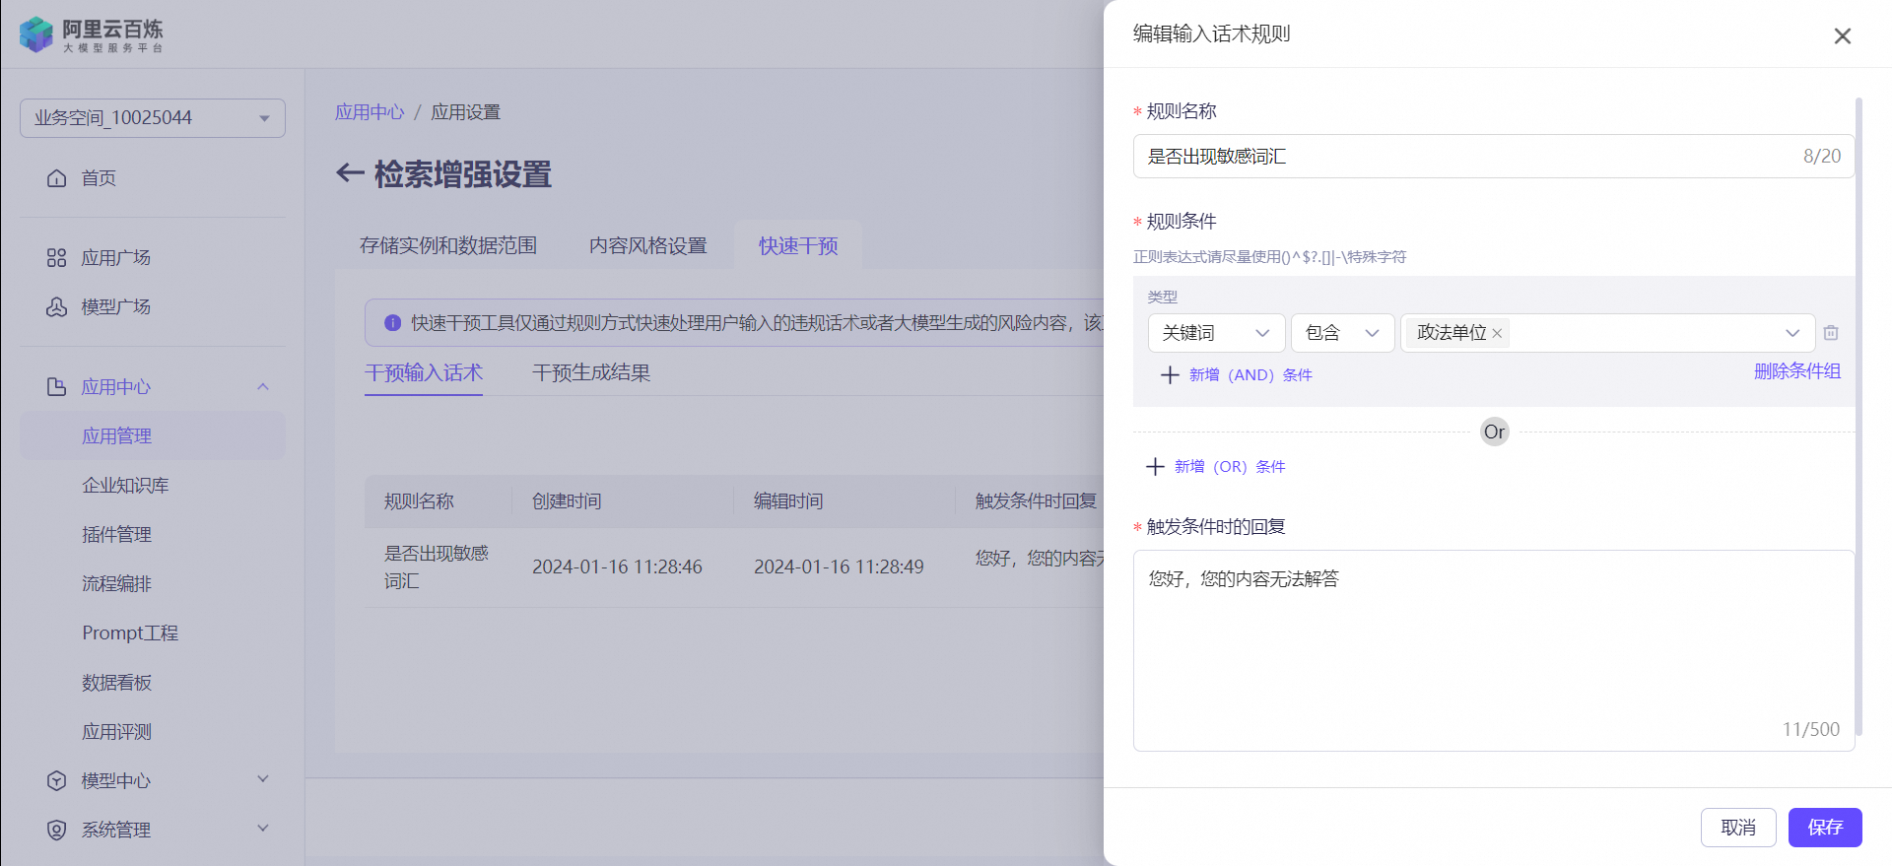The image size is (1892, 866).
Task: Click the 编辑时间 column header
Action: pos(788,501)
